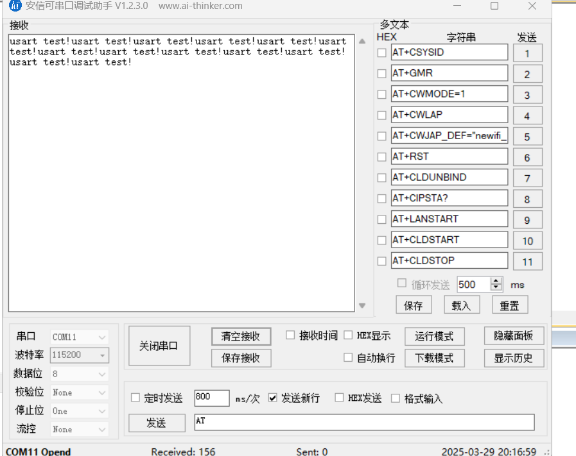The width and height of the screenshot is (576, 456).
Task: Load a saved string list with 载入
Action: tap(462, 305)
